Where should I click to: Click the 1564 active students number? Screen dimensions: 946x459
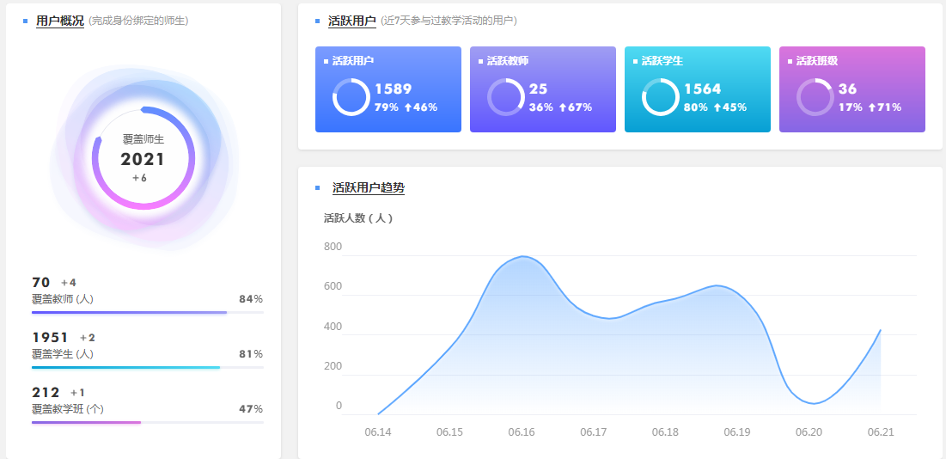coord(702,89)
